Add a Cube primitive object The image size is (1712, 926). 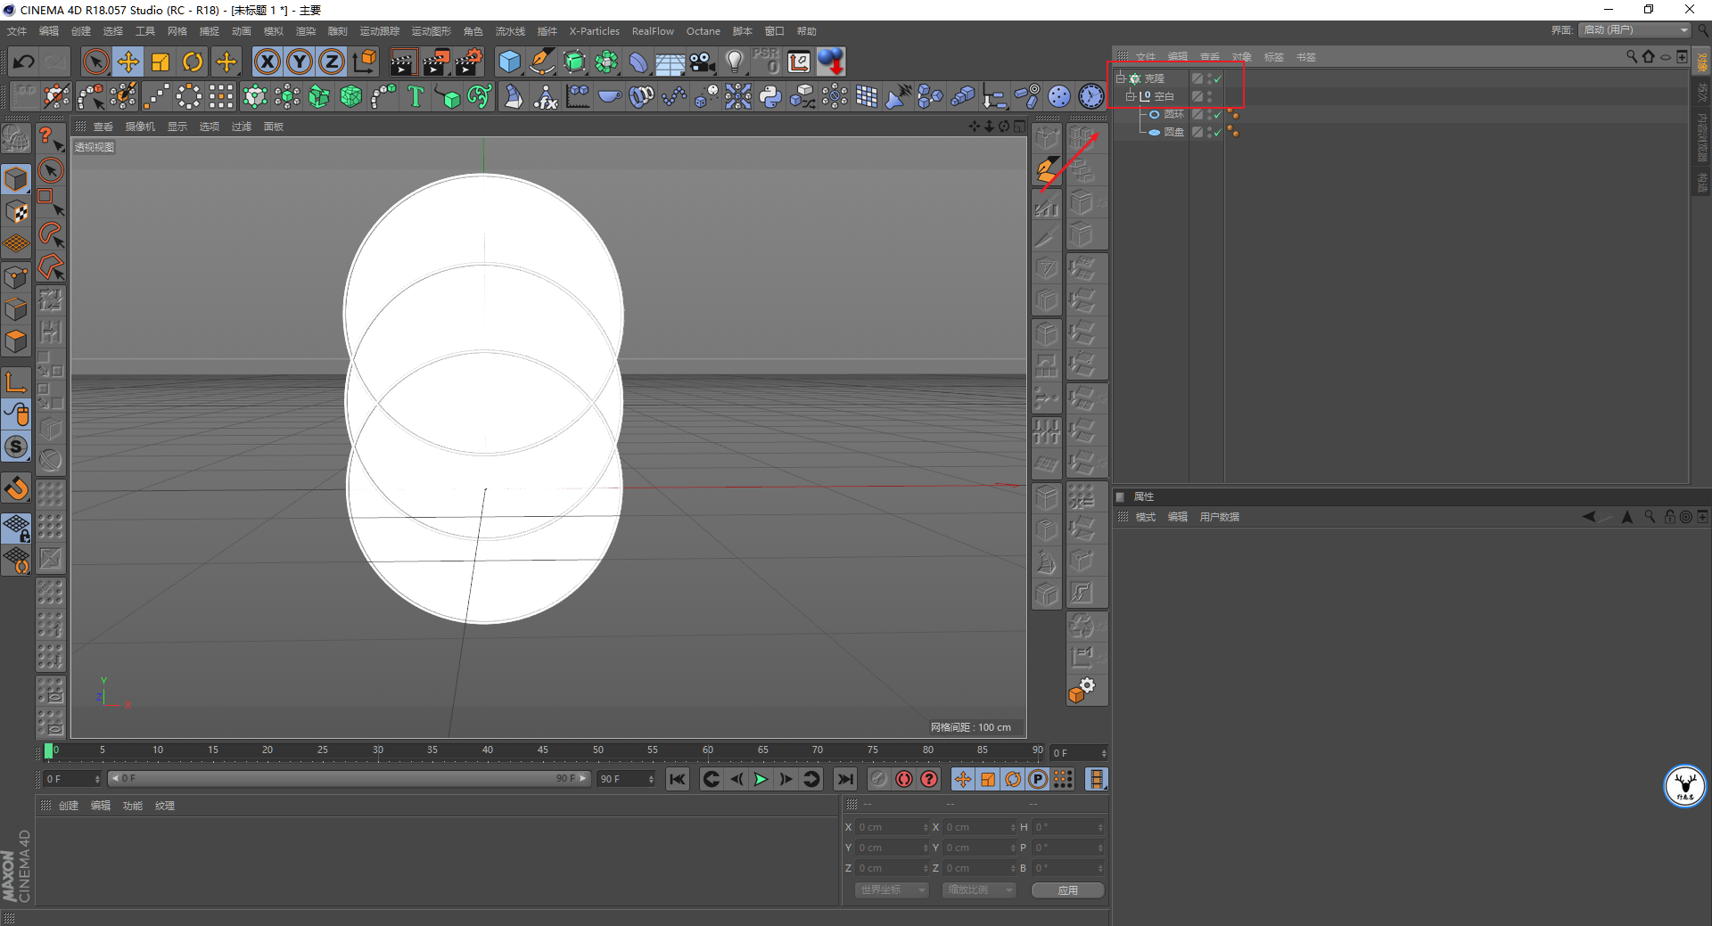click(509, 61)
